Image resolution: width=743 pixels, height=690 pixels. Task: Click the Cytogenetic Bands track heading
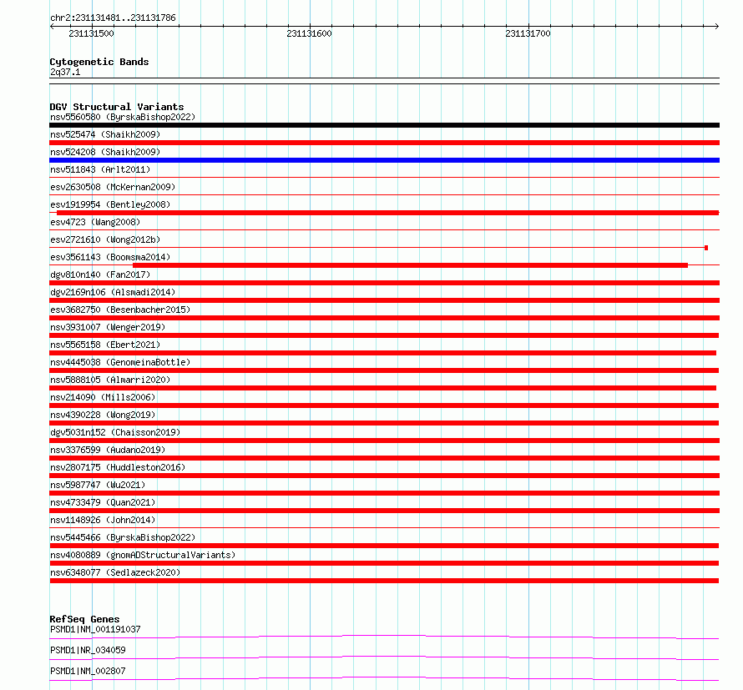click(x=99, y=62)
